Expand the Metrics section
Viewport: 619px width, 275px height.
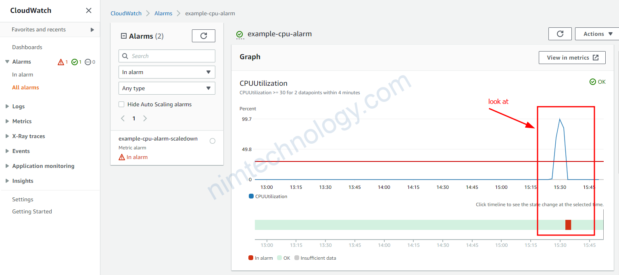click(x=7, y=121)
